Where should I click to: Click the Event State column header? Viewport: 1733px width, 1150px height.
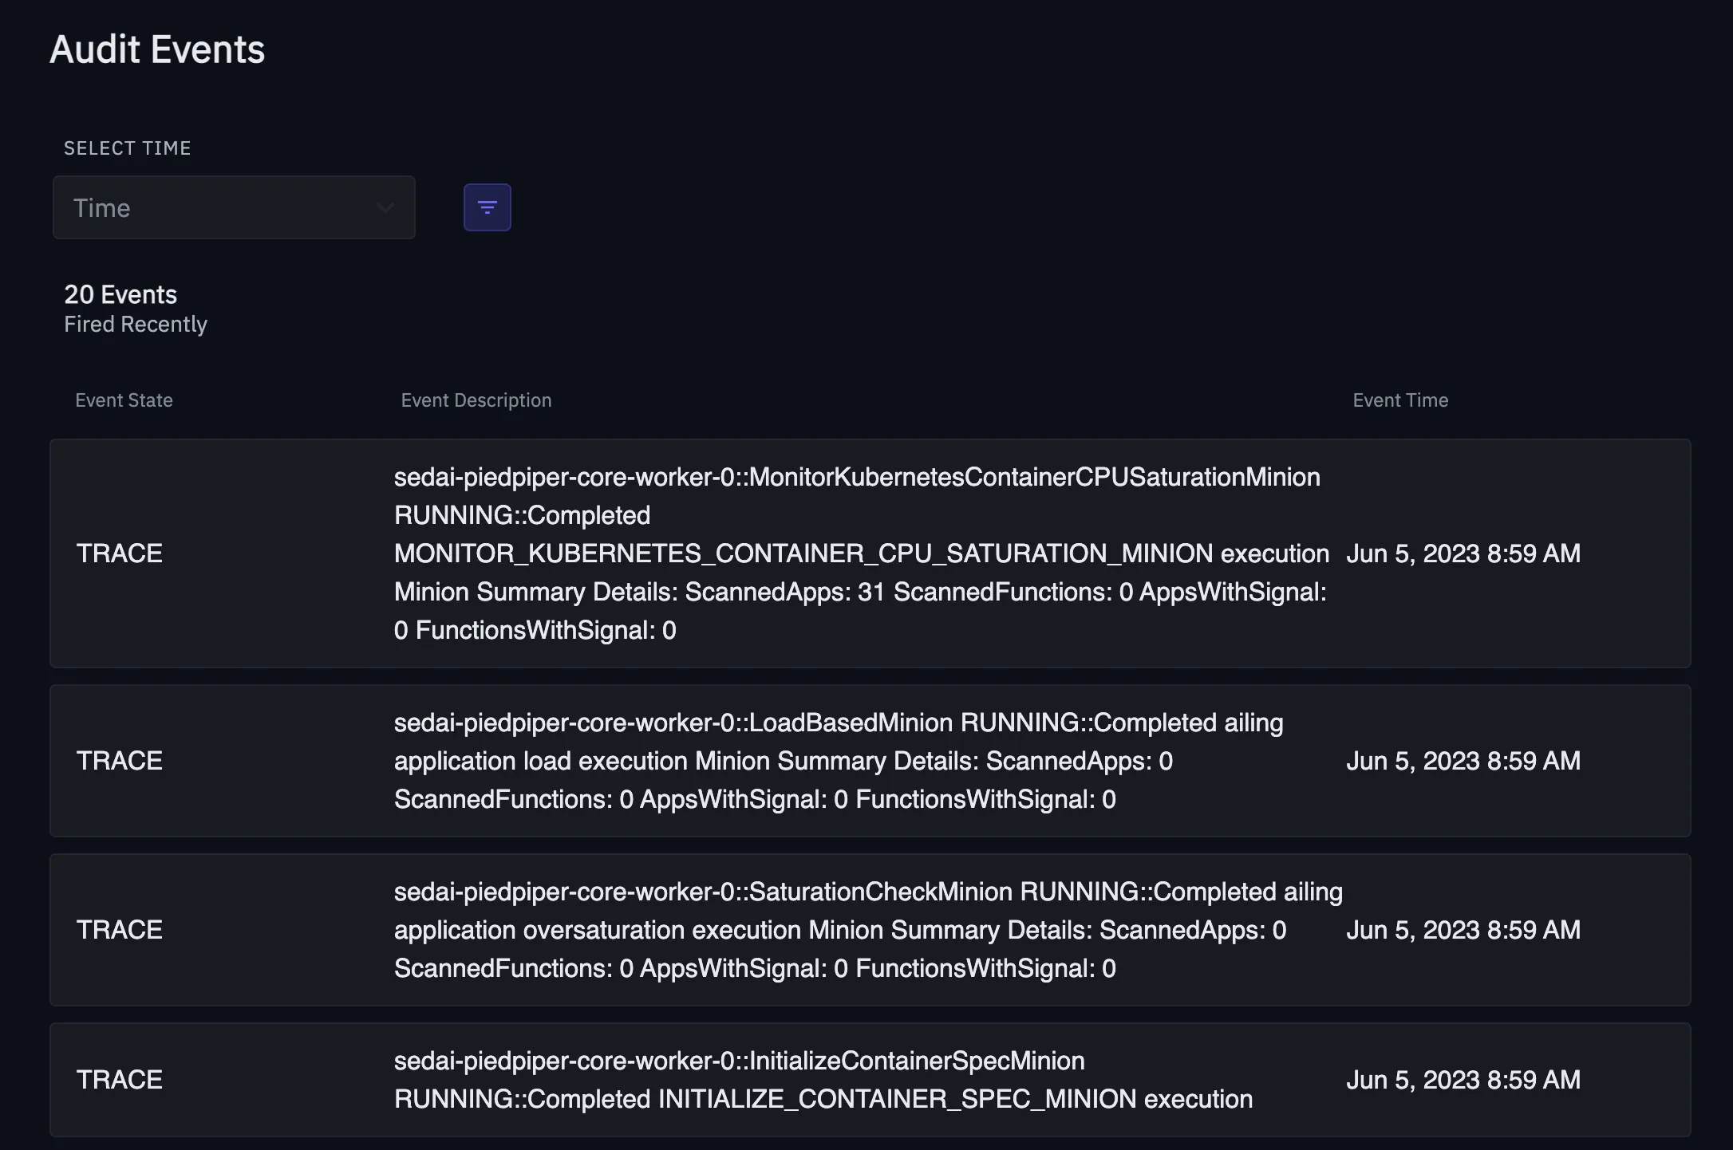coord(124,400)
